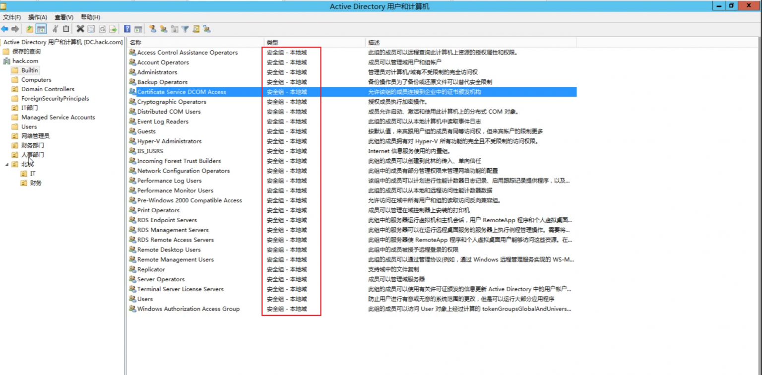Screen dimensions: 762x375
Task: Toggle the show/hide console tree icon
Action: click(x=41, y=29)
